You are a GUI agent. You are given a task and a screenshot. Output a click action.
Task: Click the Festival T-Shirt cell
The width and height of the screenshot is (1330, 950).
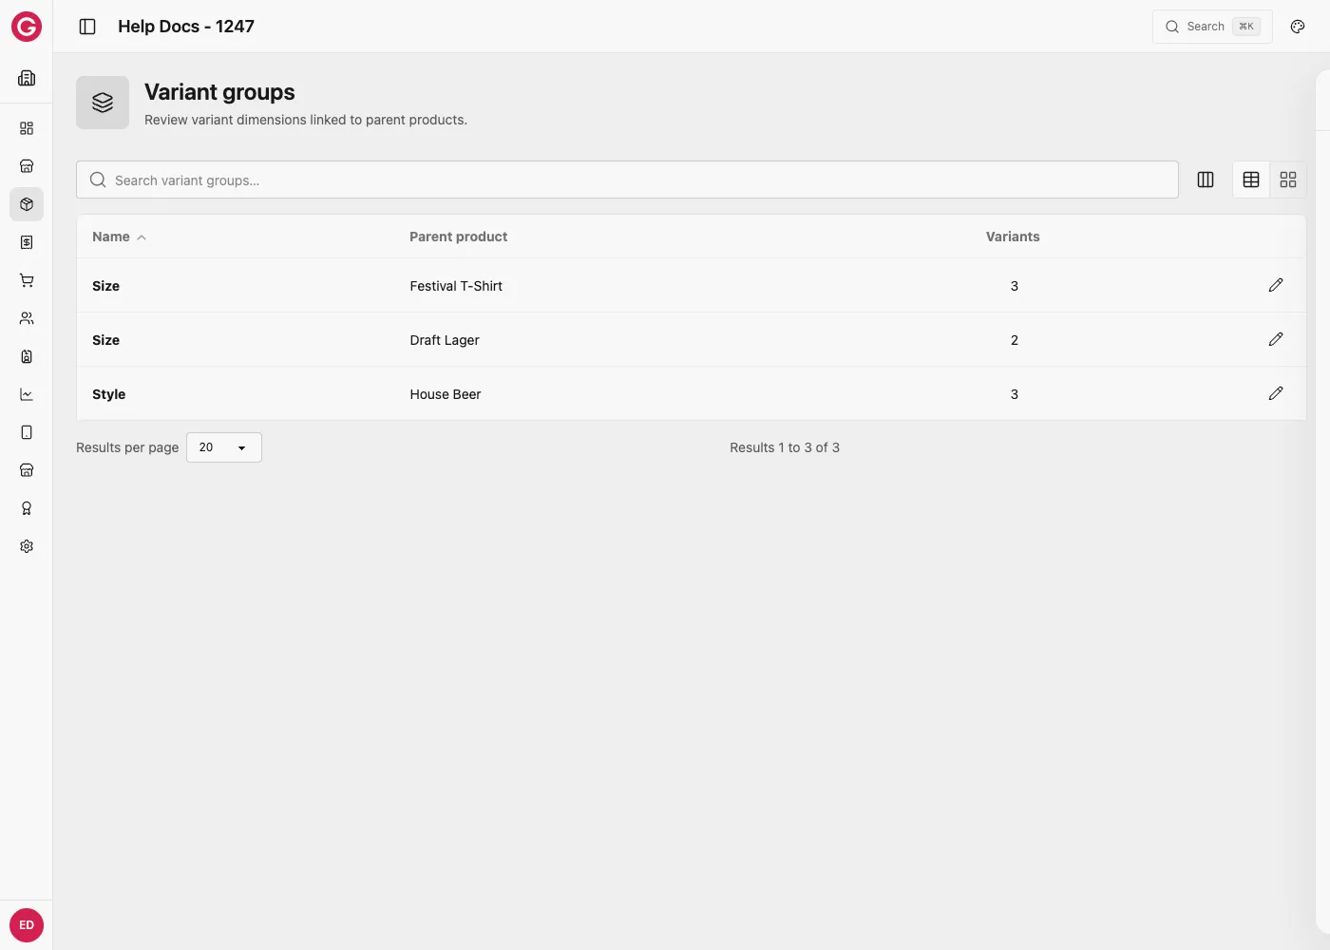click(456, 286)
